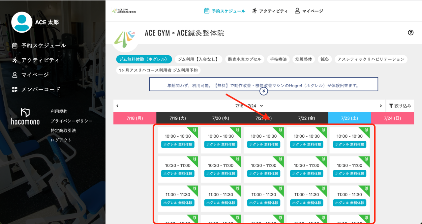Viewport: 422px width, 224px height.
Task: Open マイページ in the left sidebar
Action: [30, 75]
